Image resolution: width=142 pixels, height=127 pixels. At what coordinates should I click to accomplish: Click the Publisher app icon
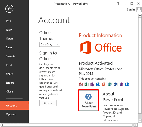(x=110, y=84)
